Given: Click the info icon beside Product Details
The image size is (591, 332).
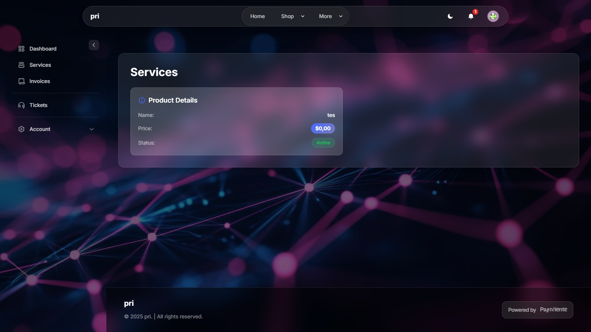Looking at the screenshot, I should tap(141, 100).
